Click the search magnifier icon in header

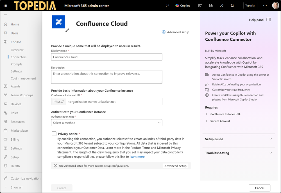[167, 5]
